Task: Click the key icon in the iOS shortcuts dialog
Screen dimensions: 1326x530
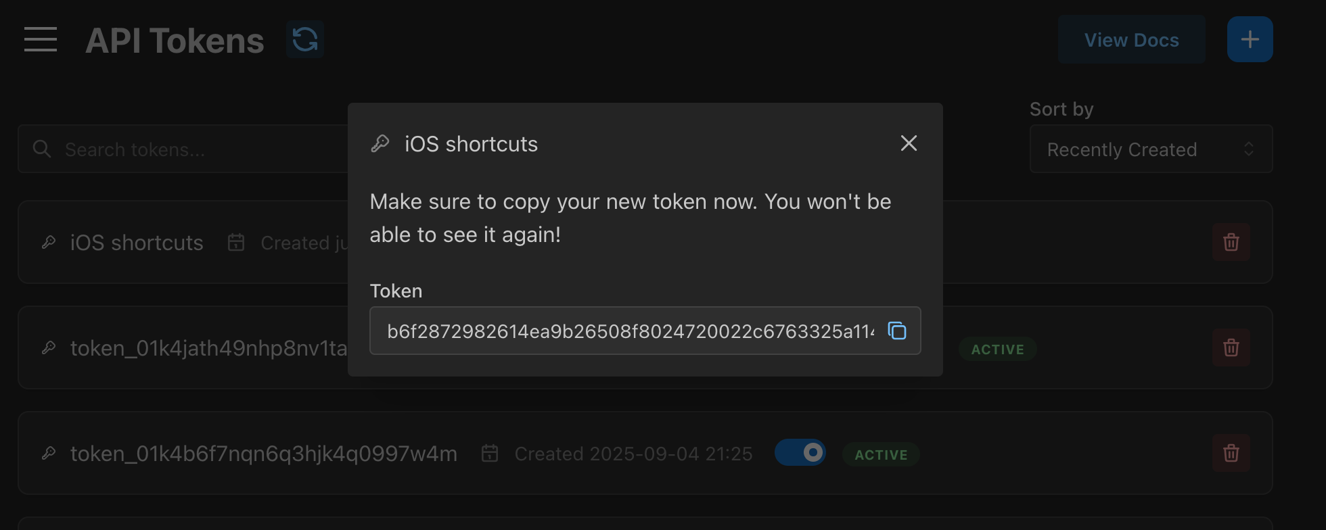Action: tap(380, 143)
